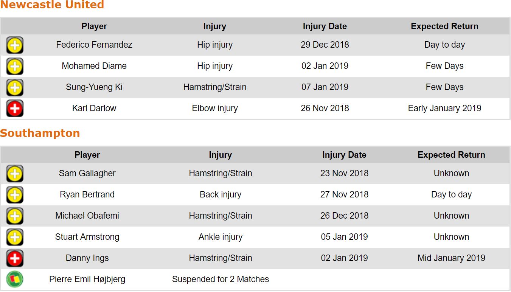The height and width of the screenshot is (292, 511).
Task: Click suspension cards icon beside Pierre Emil Højbjerg
Action: (15, 280)
